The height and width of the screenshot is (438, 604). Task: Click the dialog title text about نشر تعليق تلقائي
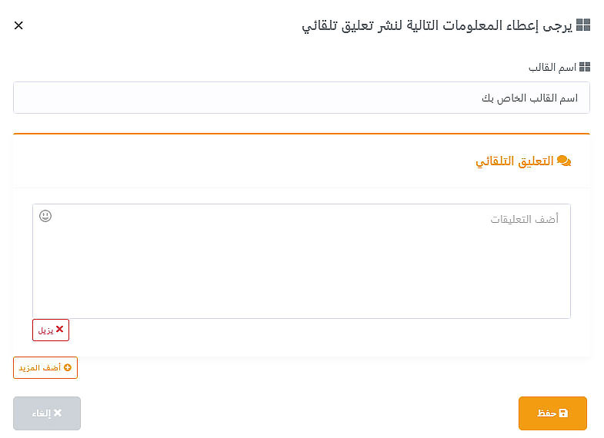coord(436,25)
